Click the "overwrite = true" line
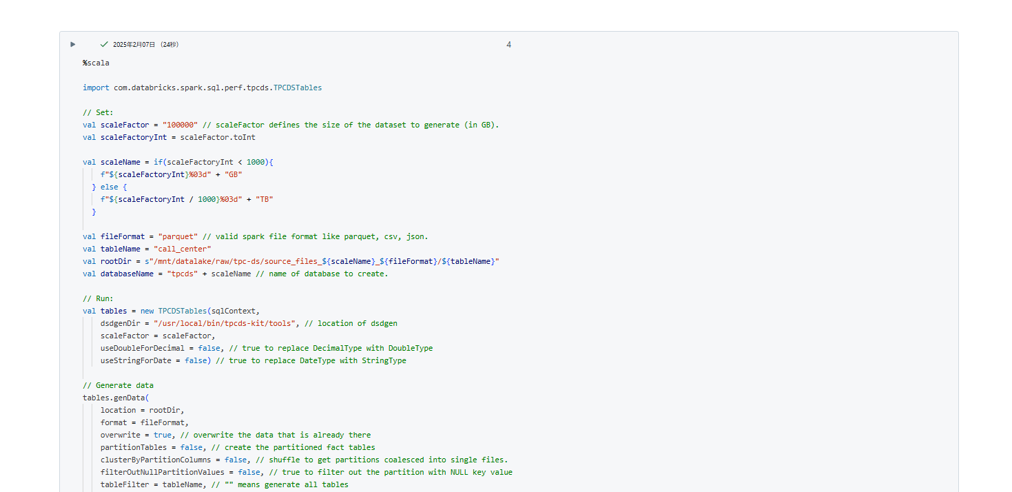The image size is (1012, 492). coord(236,435)
